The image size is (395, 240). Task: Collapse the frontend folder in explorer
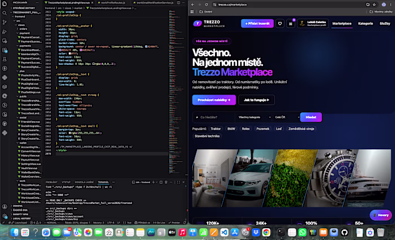click(x=19, y=16)
